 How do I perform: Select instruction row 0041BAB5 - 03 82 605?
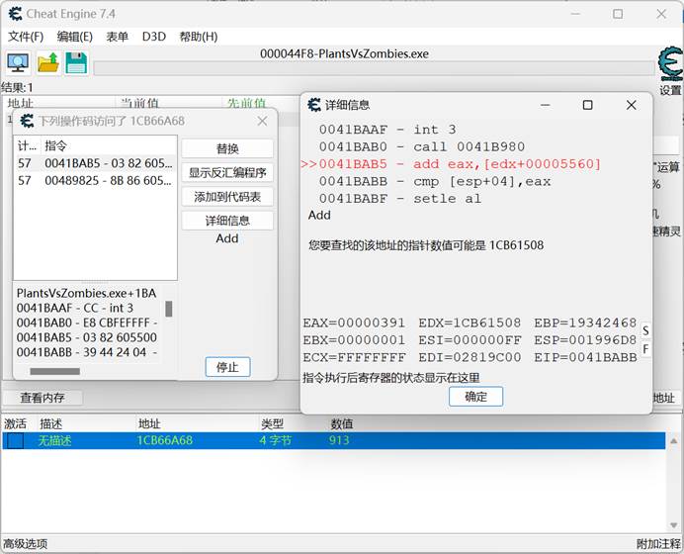(x=95, y=163)
